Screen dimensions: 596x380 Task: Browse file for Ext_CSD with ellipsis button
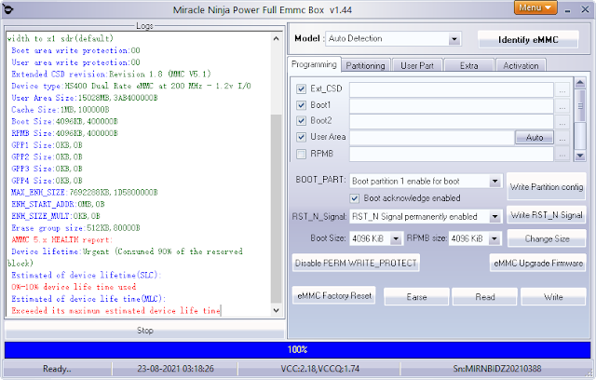[x=562, y=89]
